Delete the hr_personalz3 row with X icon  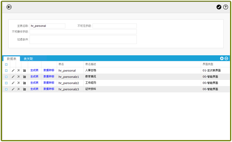(19, 89)
